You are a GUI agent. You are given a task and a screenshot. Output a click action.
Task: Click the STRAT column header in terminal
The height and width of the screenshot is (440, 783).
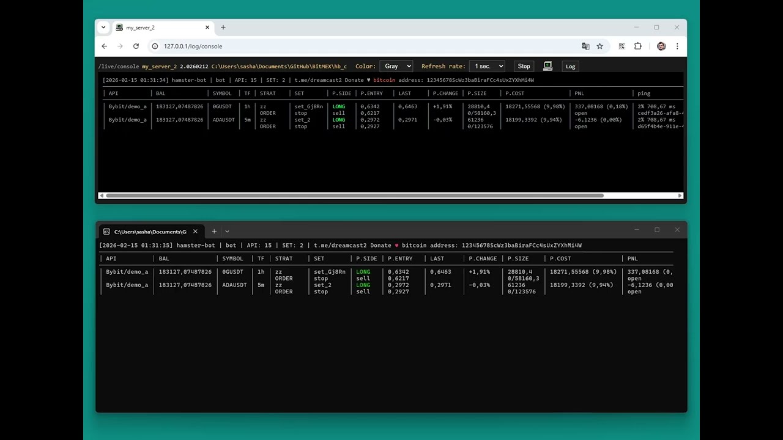284,258
